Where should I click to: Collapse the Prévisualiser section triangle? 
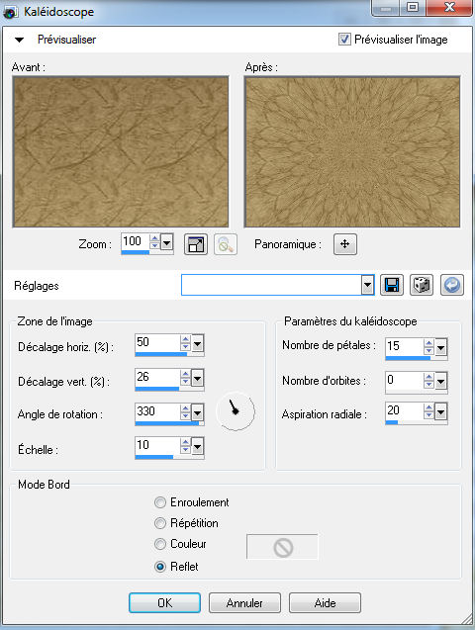(x=19, y=40)
